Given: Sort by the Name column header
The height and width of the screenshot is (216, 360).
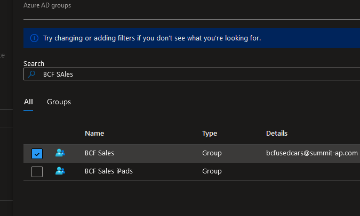Looking at the screenshot, I should (94, 134).
